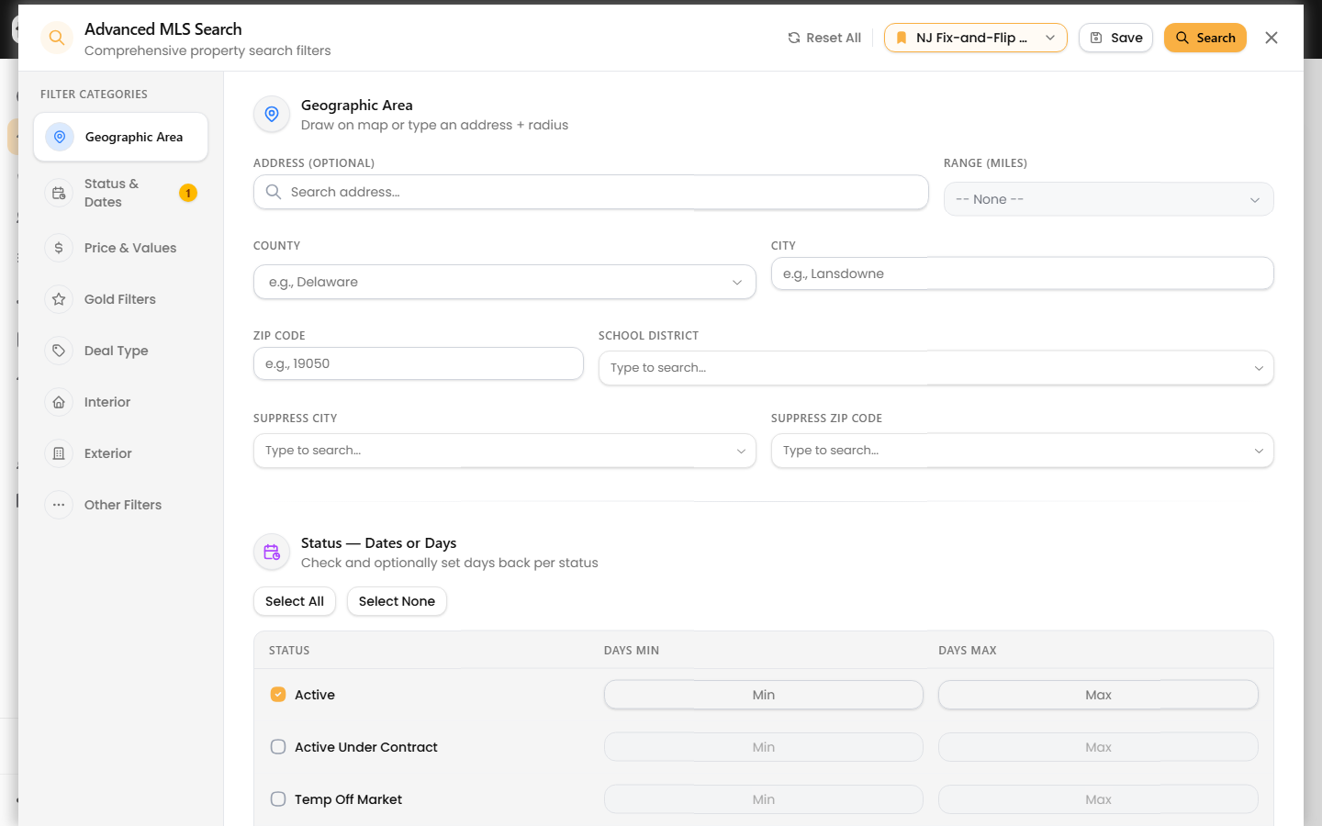Click the orange magnifier icon beside Advanced MLS Search
The width and height of the screenshot is (1322, 826).
pyautogui.click(x=57, y=38)
